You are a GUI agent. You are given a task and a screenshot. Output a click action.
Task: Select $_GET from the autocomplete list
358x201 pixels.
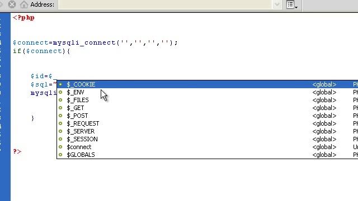pos(208,108)
